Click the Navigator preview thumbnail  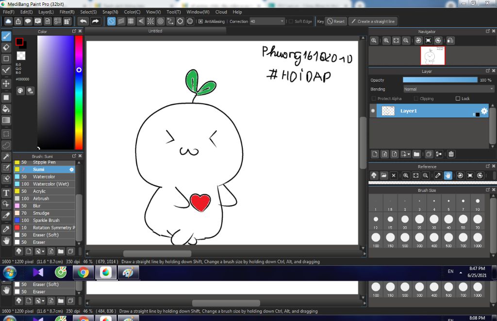[432, 55]
